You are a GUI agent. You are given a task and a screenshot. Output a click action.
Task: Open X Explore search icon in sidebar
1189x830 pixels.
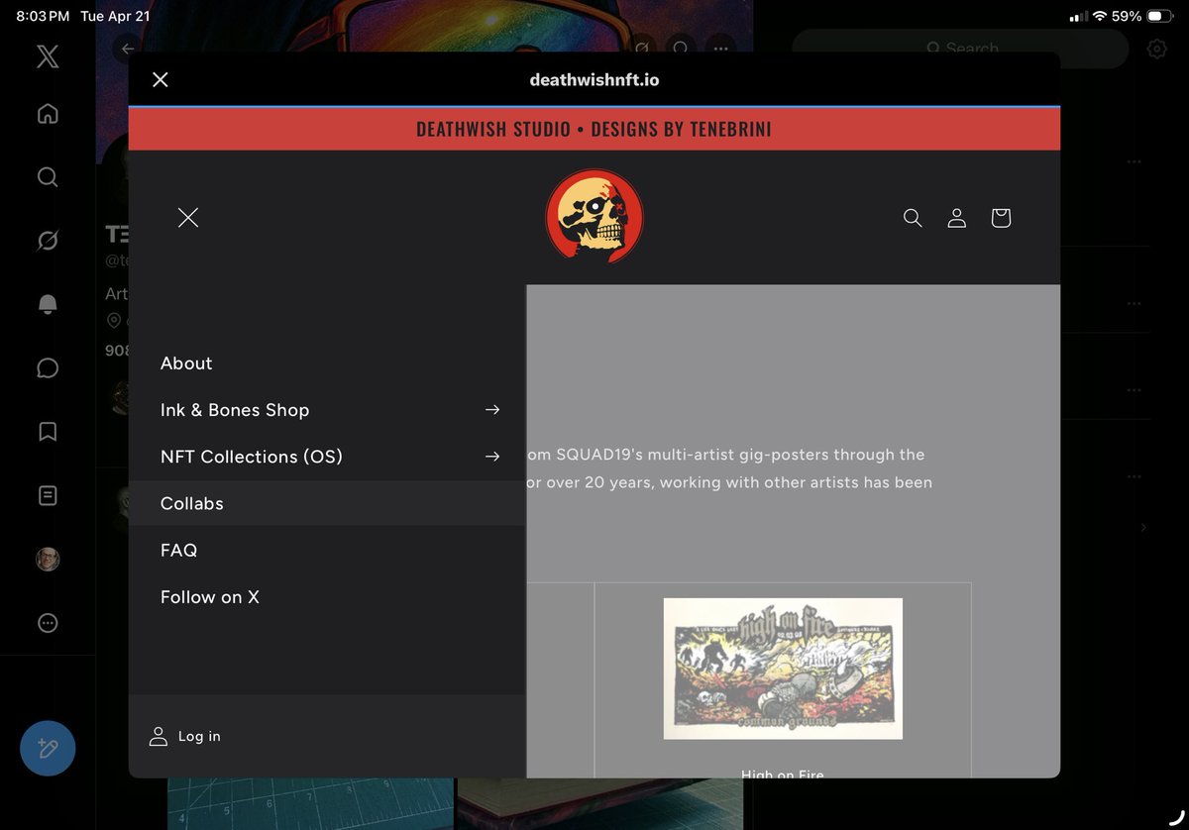[x=48, y=177]
